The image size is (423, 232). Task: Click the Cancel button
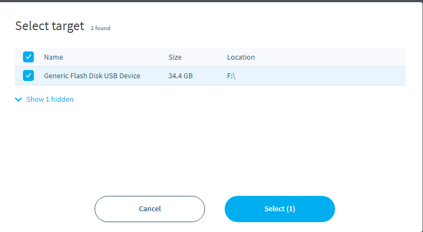coord(150,209)
